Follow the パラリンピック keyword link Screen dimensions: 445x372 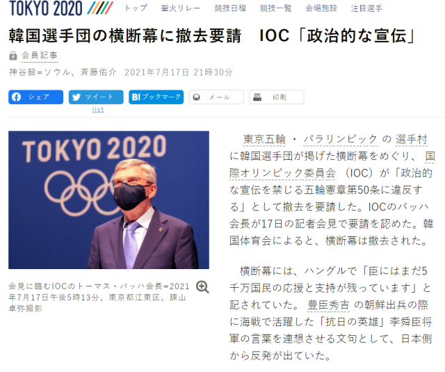(x=341, y=139)
